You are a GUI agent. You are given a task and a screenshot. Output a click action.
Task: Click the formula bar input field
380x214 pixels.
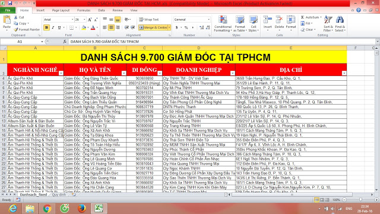point(221,42)
